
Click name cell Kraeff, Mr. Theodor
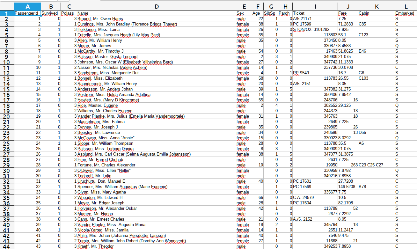pyautogui.click(x=156, y=246)
